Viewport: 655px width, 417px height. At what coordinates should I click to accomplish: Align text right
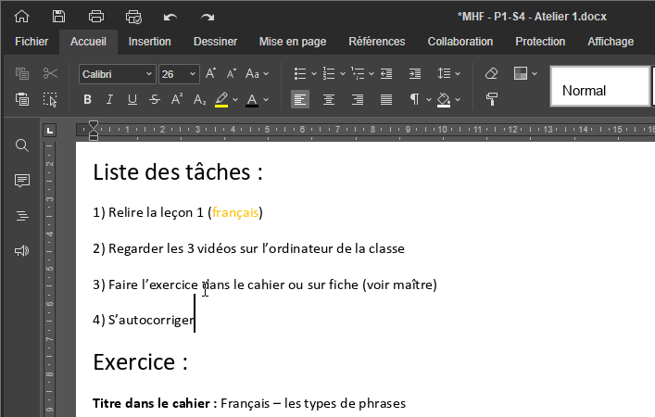click(358, 99)
